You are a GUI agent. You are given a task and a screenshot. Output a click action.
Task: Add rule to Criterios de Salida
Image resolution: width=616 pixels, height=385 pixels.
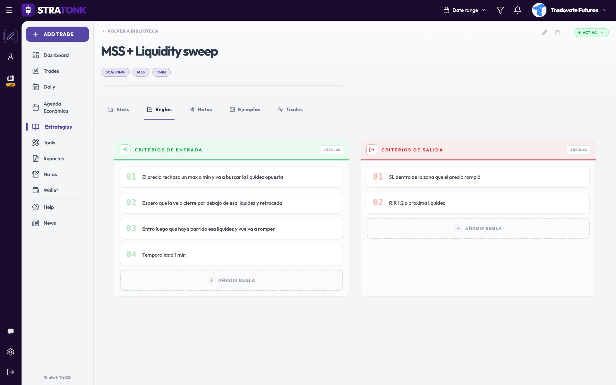478,228
